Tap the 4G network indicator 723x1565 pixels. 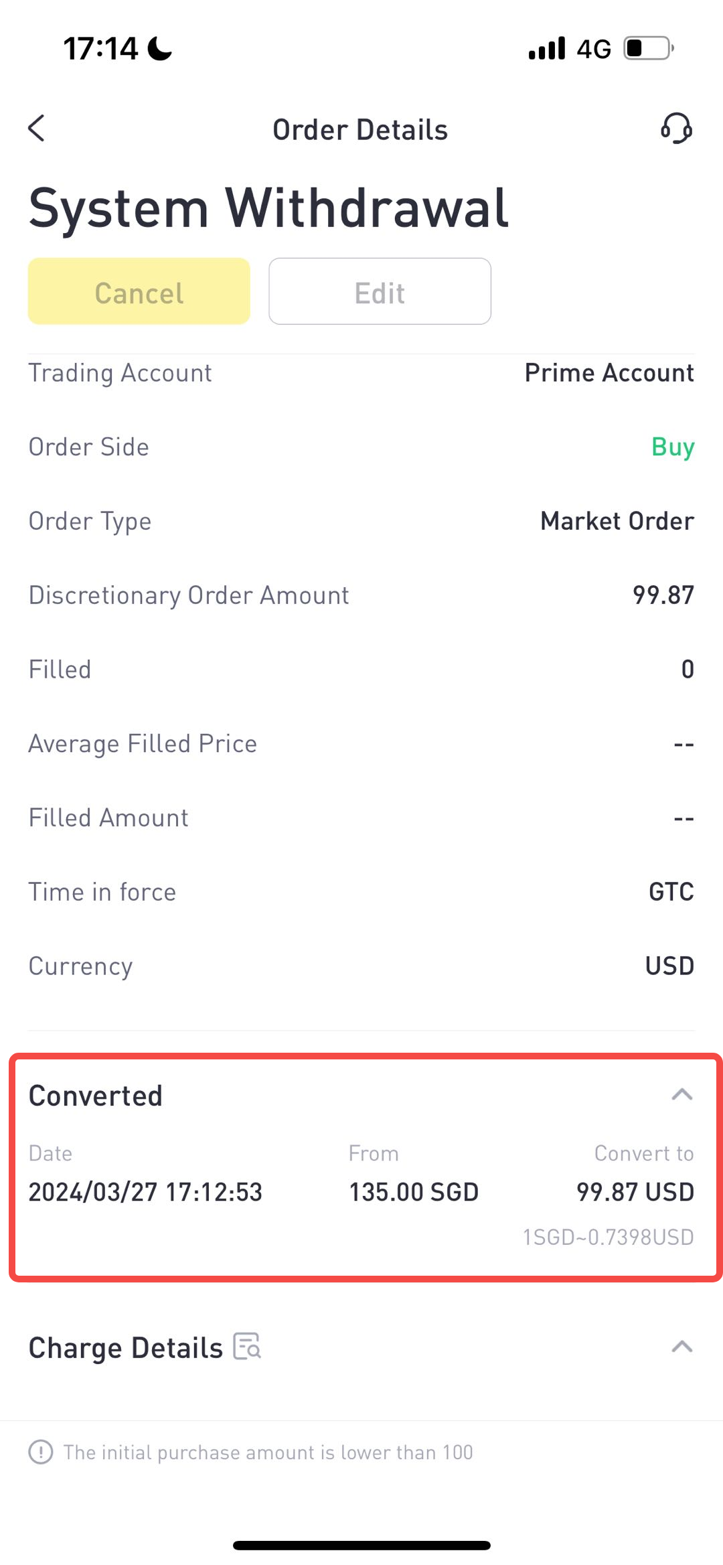[x=594, y=49]
